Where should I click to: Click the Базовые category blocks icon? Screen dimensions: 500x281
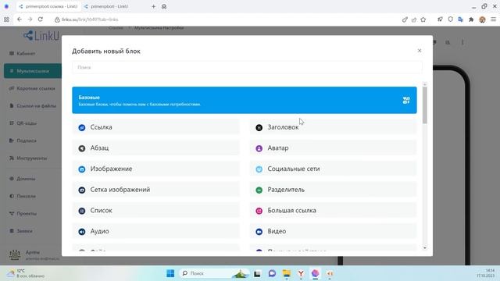406,101
